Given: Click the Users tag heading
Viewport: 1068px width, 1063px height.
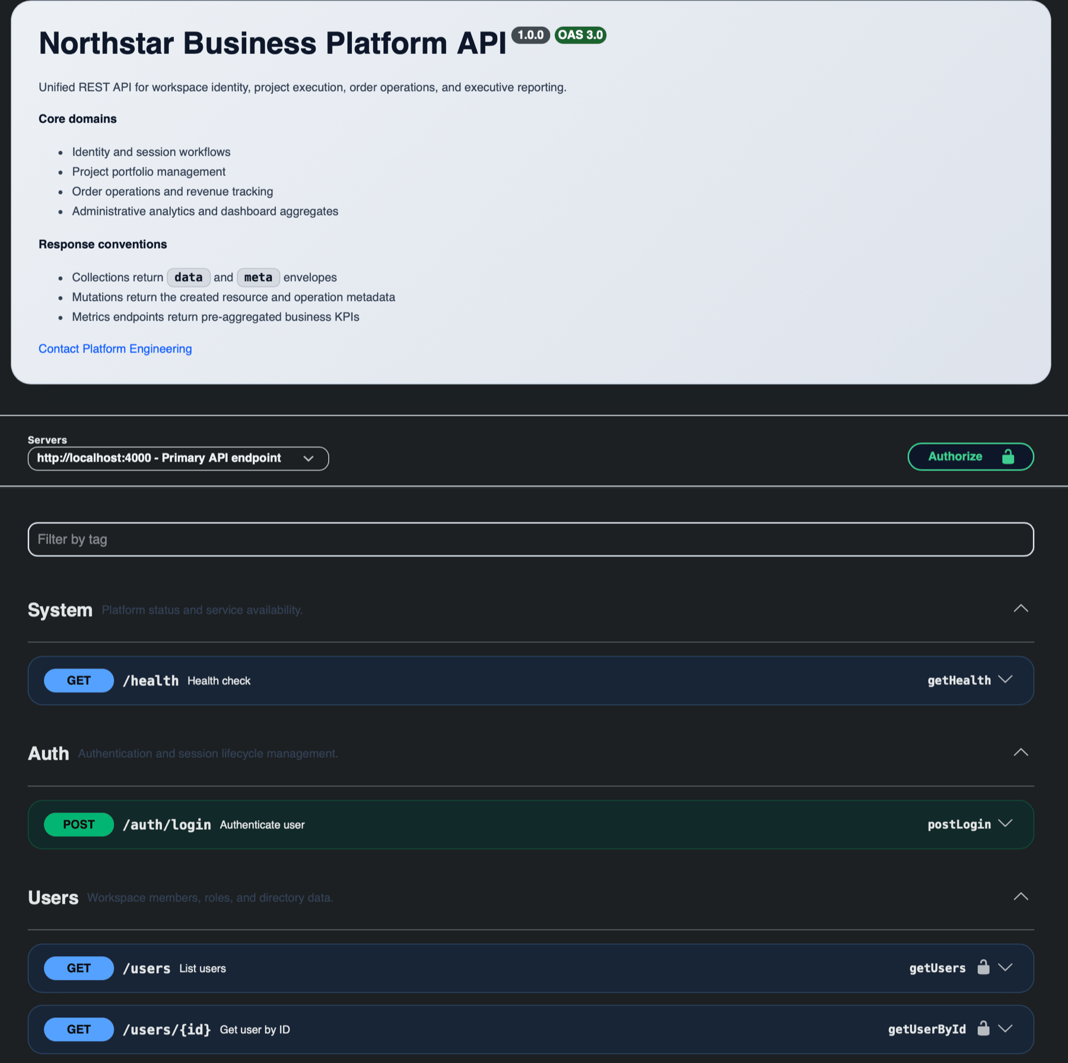Looking at the screenshot, I should click(x=53, y=898).
